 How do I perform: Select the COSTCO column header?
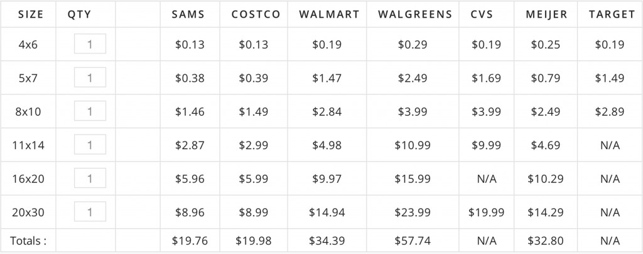[256, 14]
